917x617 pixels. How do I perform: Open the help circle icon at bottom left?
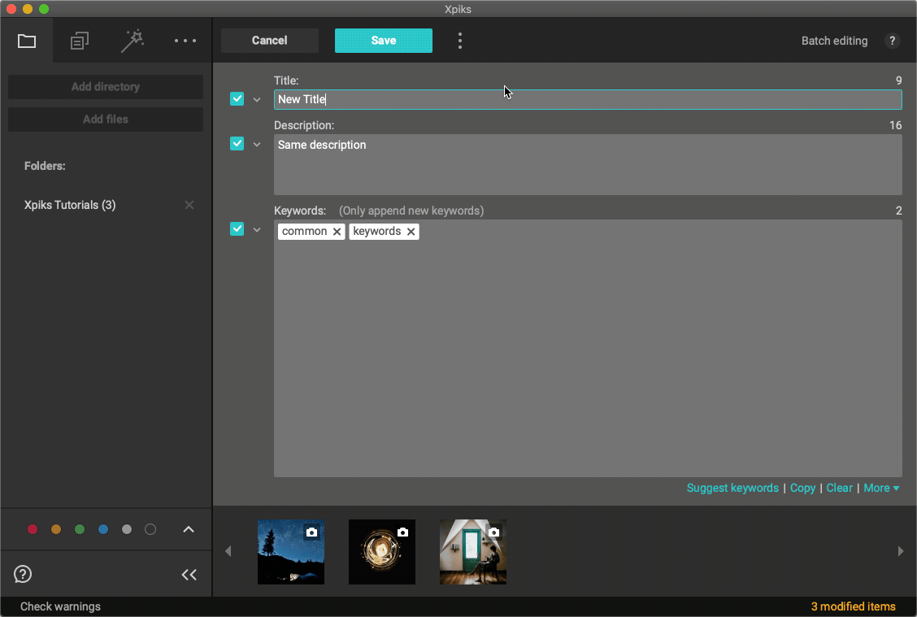point(23,575)
